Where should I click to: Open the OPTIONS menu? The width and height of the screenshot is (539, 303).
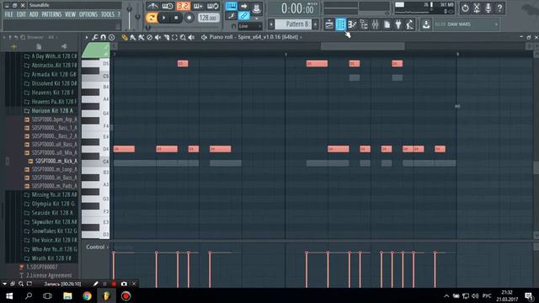88,14
